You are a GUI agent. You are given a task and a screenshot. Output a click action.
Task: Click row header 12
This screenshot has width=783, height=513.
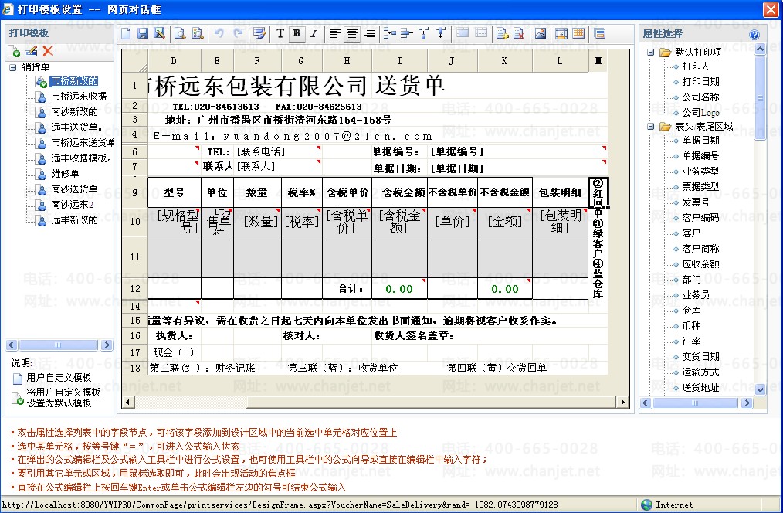coord(135,289)
